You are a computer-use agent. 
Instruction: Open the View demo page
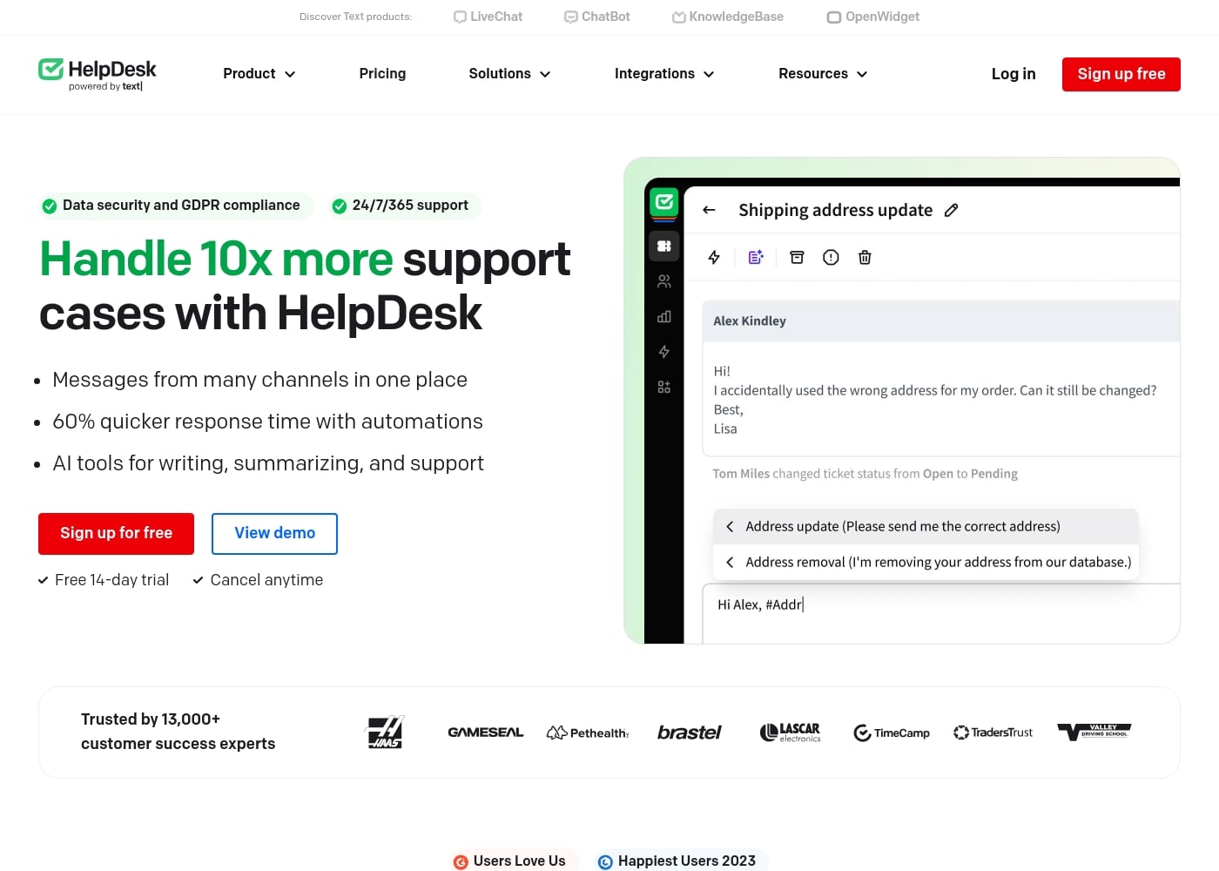point(274,533)
